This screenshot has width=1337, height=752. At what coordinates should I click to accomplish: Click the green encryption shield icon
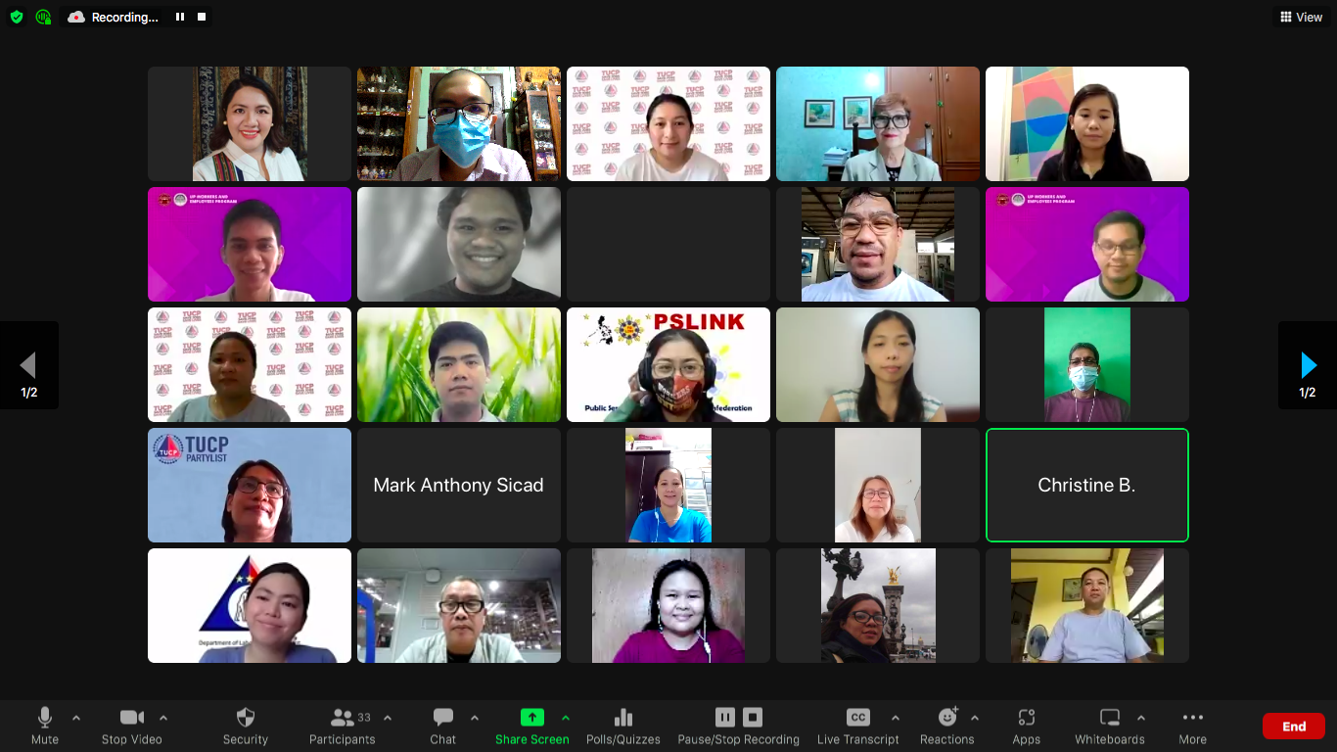click(17, 17)
